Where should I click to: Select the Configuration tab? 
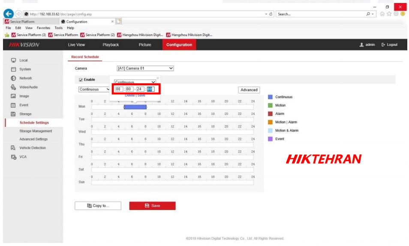[179, 45]
